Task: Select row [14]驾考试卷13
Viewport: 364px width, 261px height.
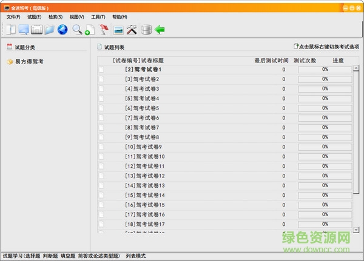Action: tap(225, 185)
